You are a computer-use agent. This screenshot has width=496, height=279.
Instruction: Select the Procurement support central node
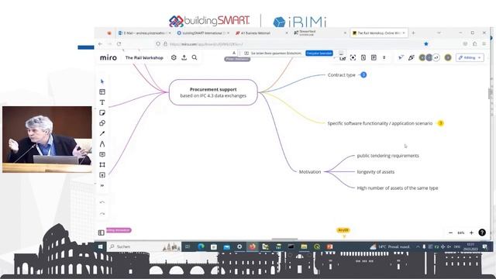coord(213,92)
